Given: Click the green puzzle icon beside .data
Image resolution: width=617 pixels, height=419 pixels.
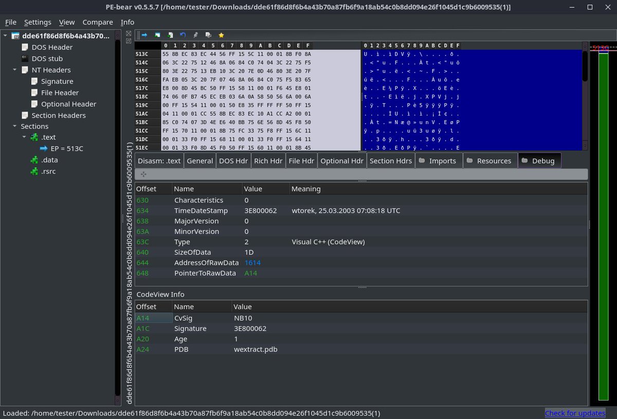Looking at the screenshot, I should (x=34, y=160).
